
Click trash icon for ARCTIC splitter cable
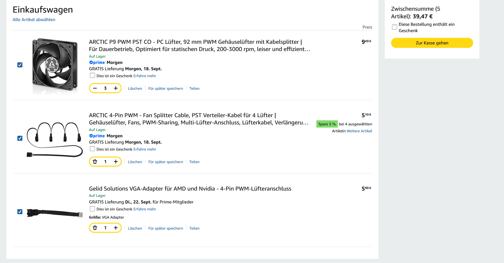(x=95, y=162)
